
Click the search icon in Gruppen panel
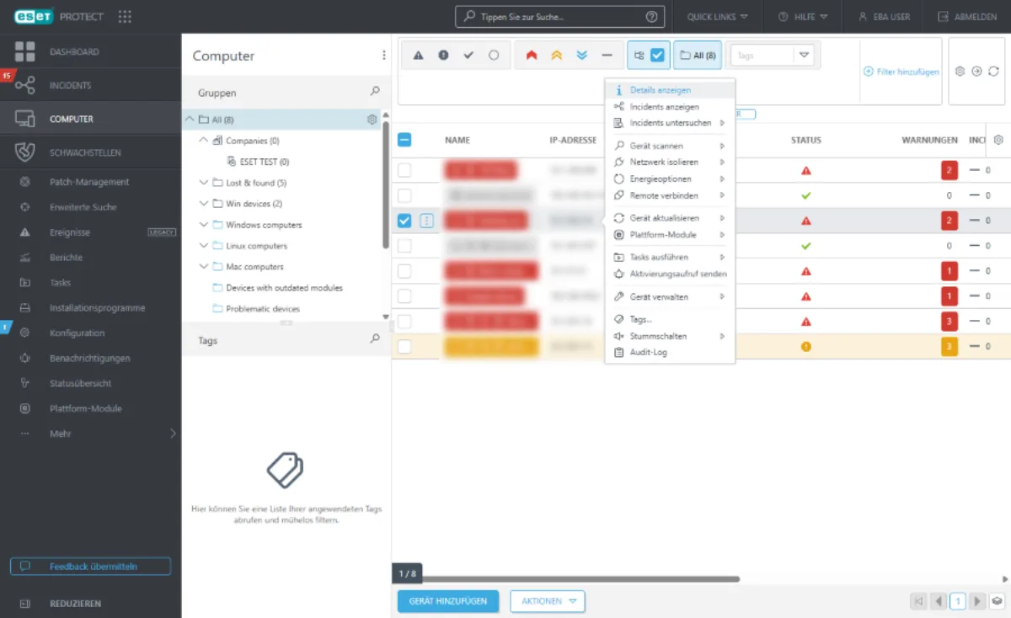[x=375, y=91]
